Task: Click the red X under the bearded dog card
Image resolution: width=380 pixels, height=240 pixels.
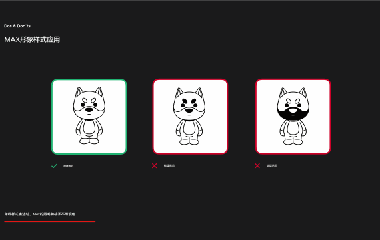Action: point(257,166)
